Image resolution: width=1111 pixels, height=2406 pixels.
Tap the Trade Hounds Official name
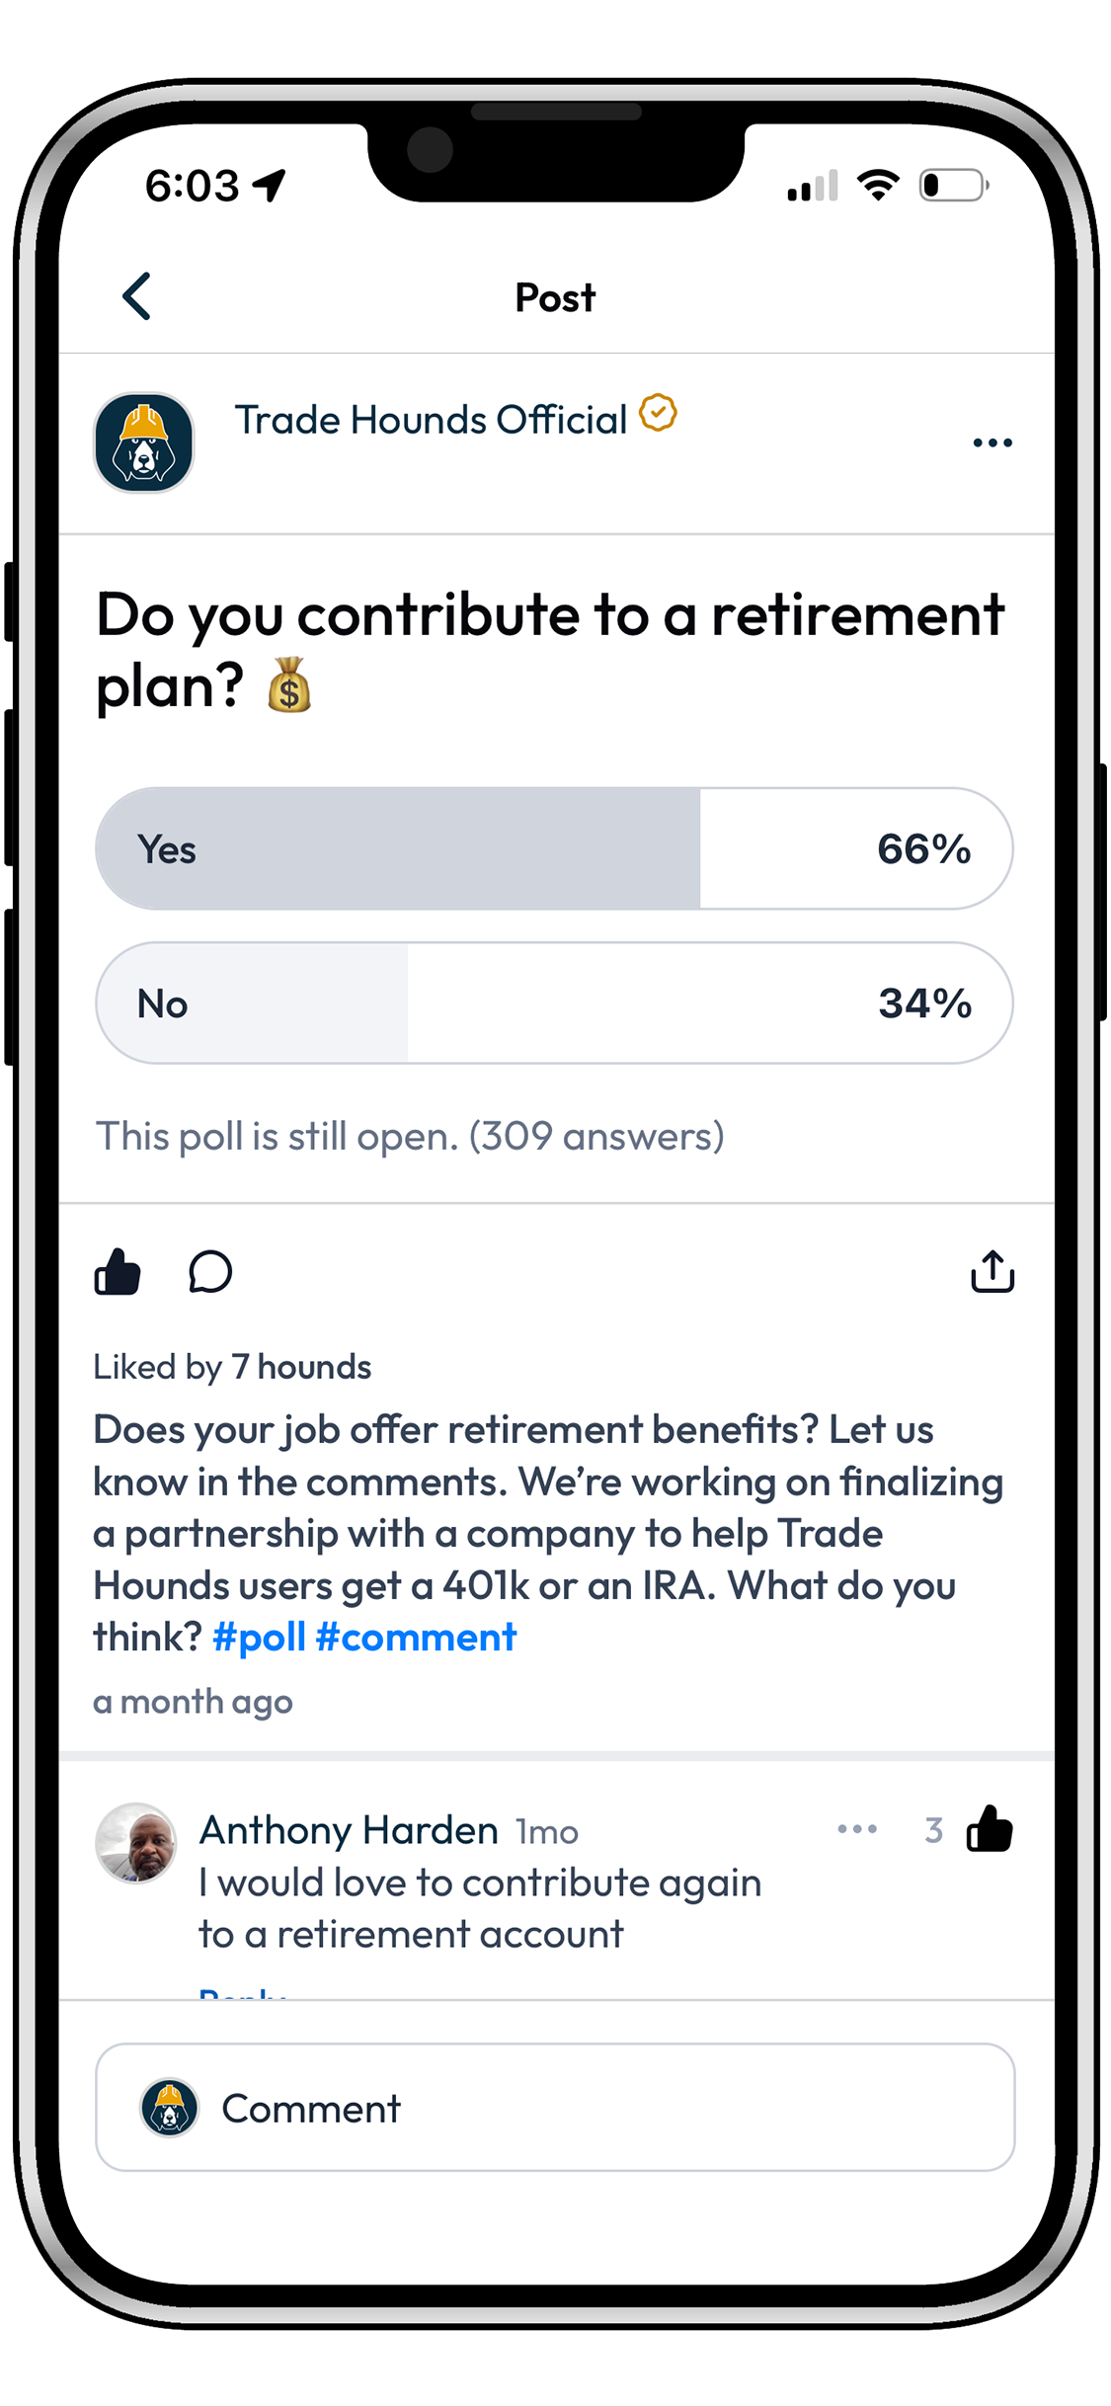tap(431, 420)
